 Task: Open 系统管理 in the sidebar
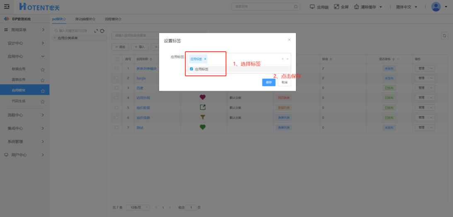(x=25, y=141)
